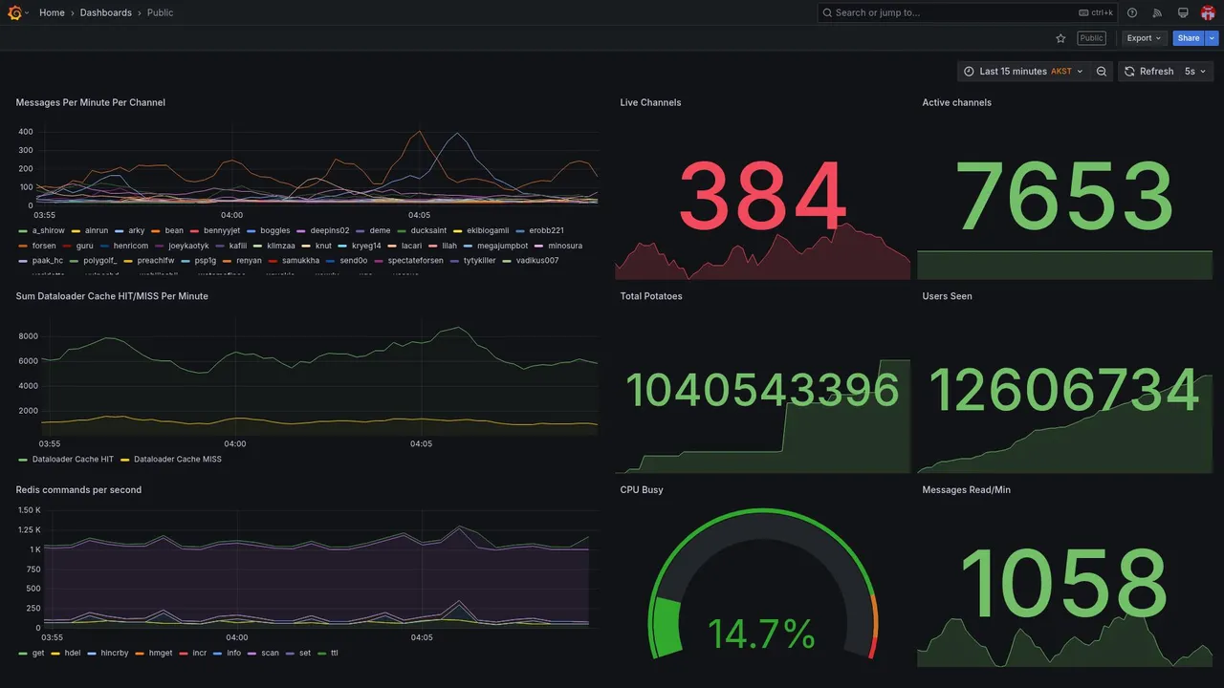This screenshot has height=688, width=1224.
Task: Open the help question mark icon
Action: [x=1132, y=12]
